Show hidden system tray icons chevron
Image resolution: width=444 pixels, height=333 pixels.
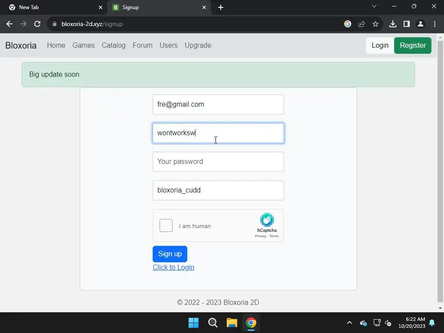(x=349, y=323)
